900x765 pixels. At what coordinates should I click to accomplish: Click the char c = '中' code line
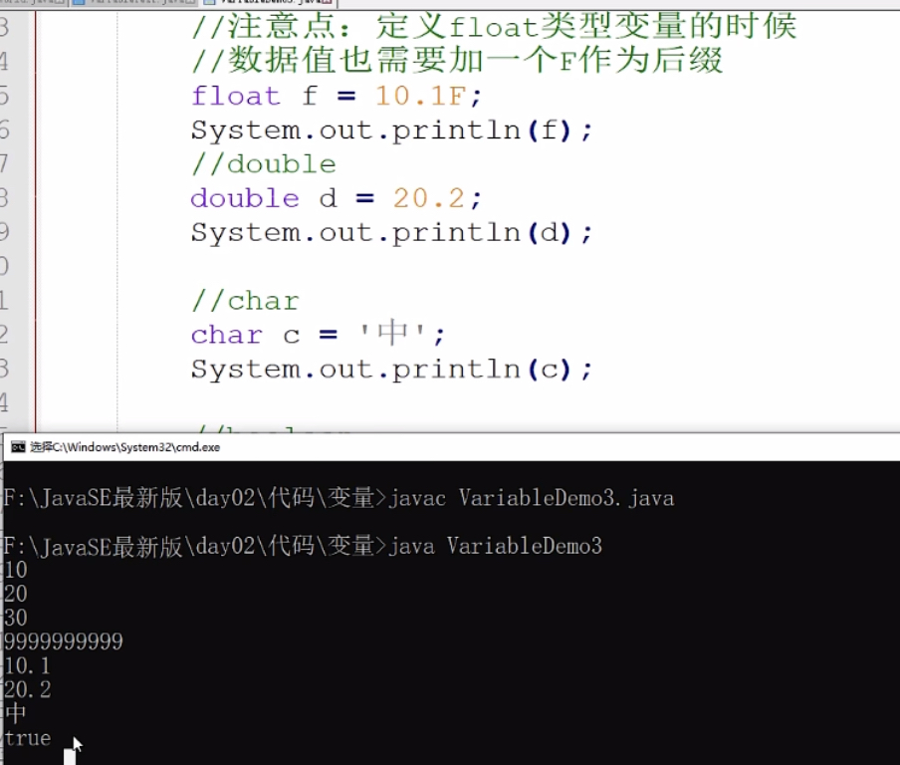point(318,335)
